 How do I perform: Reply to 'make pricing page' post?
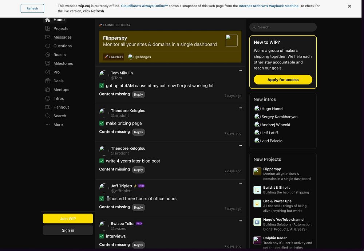[x=138, y=132]
